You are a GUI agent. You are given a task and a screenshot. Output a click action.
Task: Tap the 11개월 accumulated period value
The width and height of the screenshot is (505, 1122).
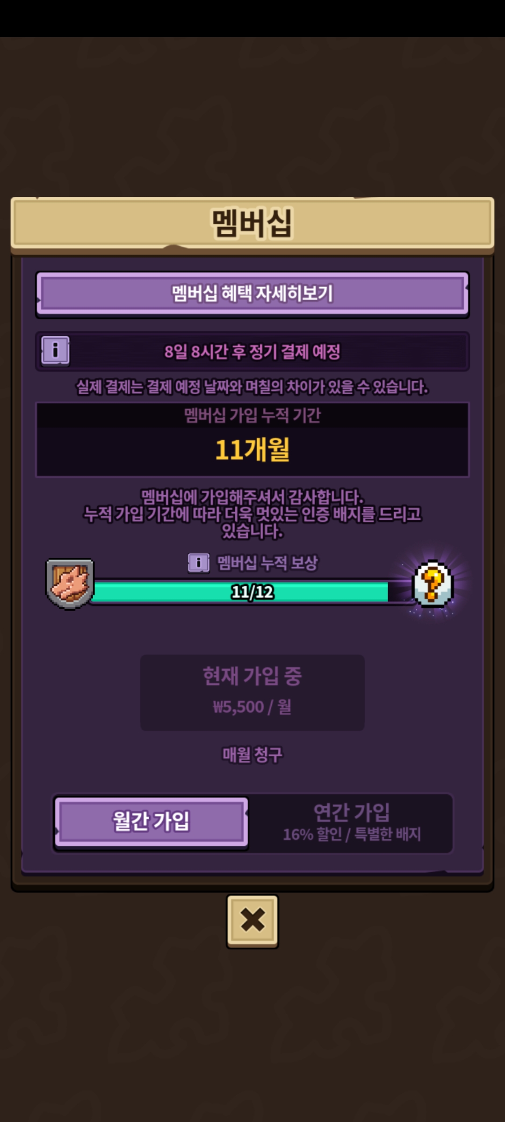(252, 450)
